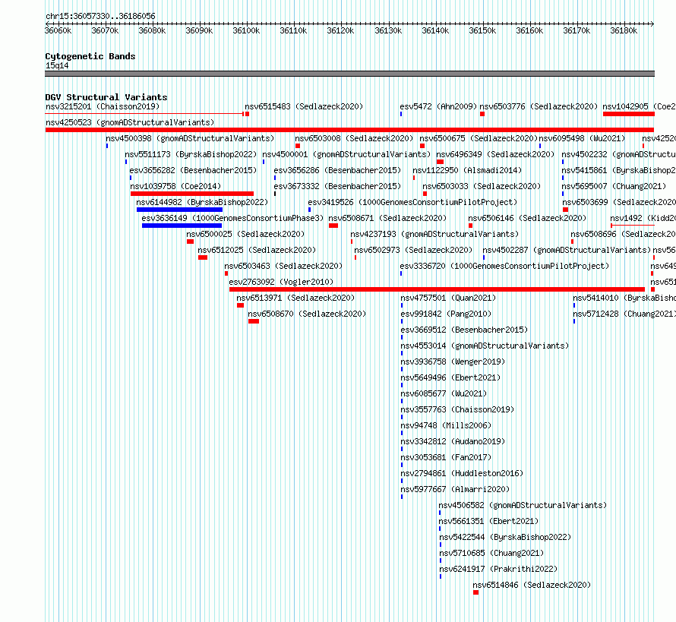Open nsv6512025 (Sedlazeck2020) label

coord(257,250)
